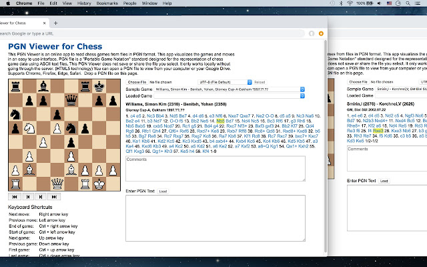Open the US flag input menu
Image resolution: width=427 pixels, height=267 pixels.
point(389,3)
